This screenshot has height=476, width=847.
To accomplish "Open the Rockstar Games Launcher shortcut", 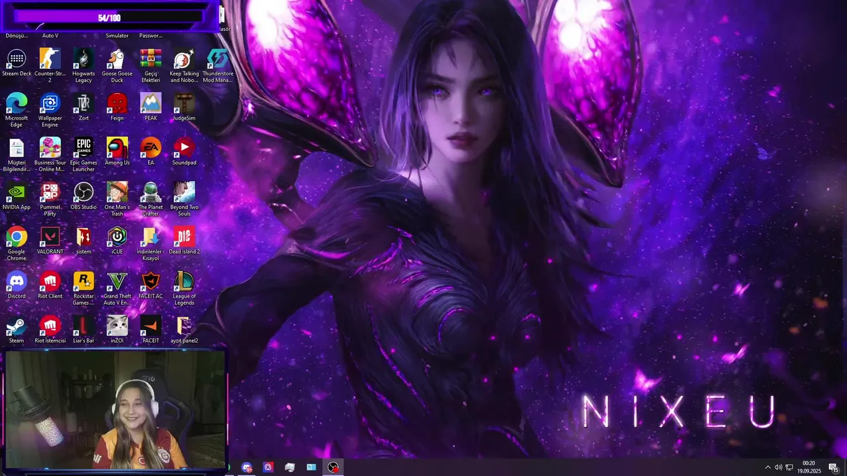I will (x=83, y=287).
